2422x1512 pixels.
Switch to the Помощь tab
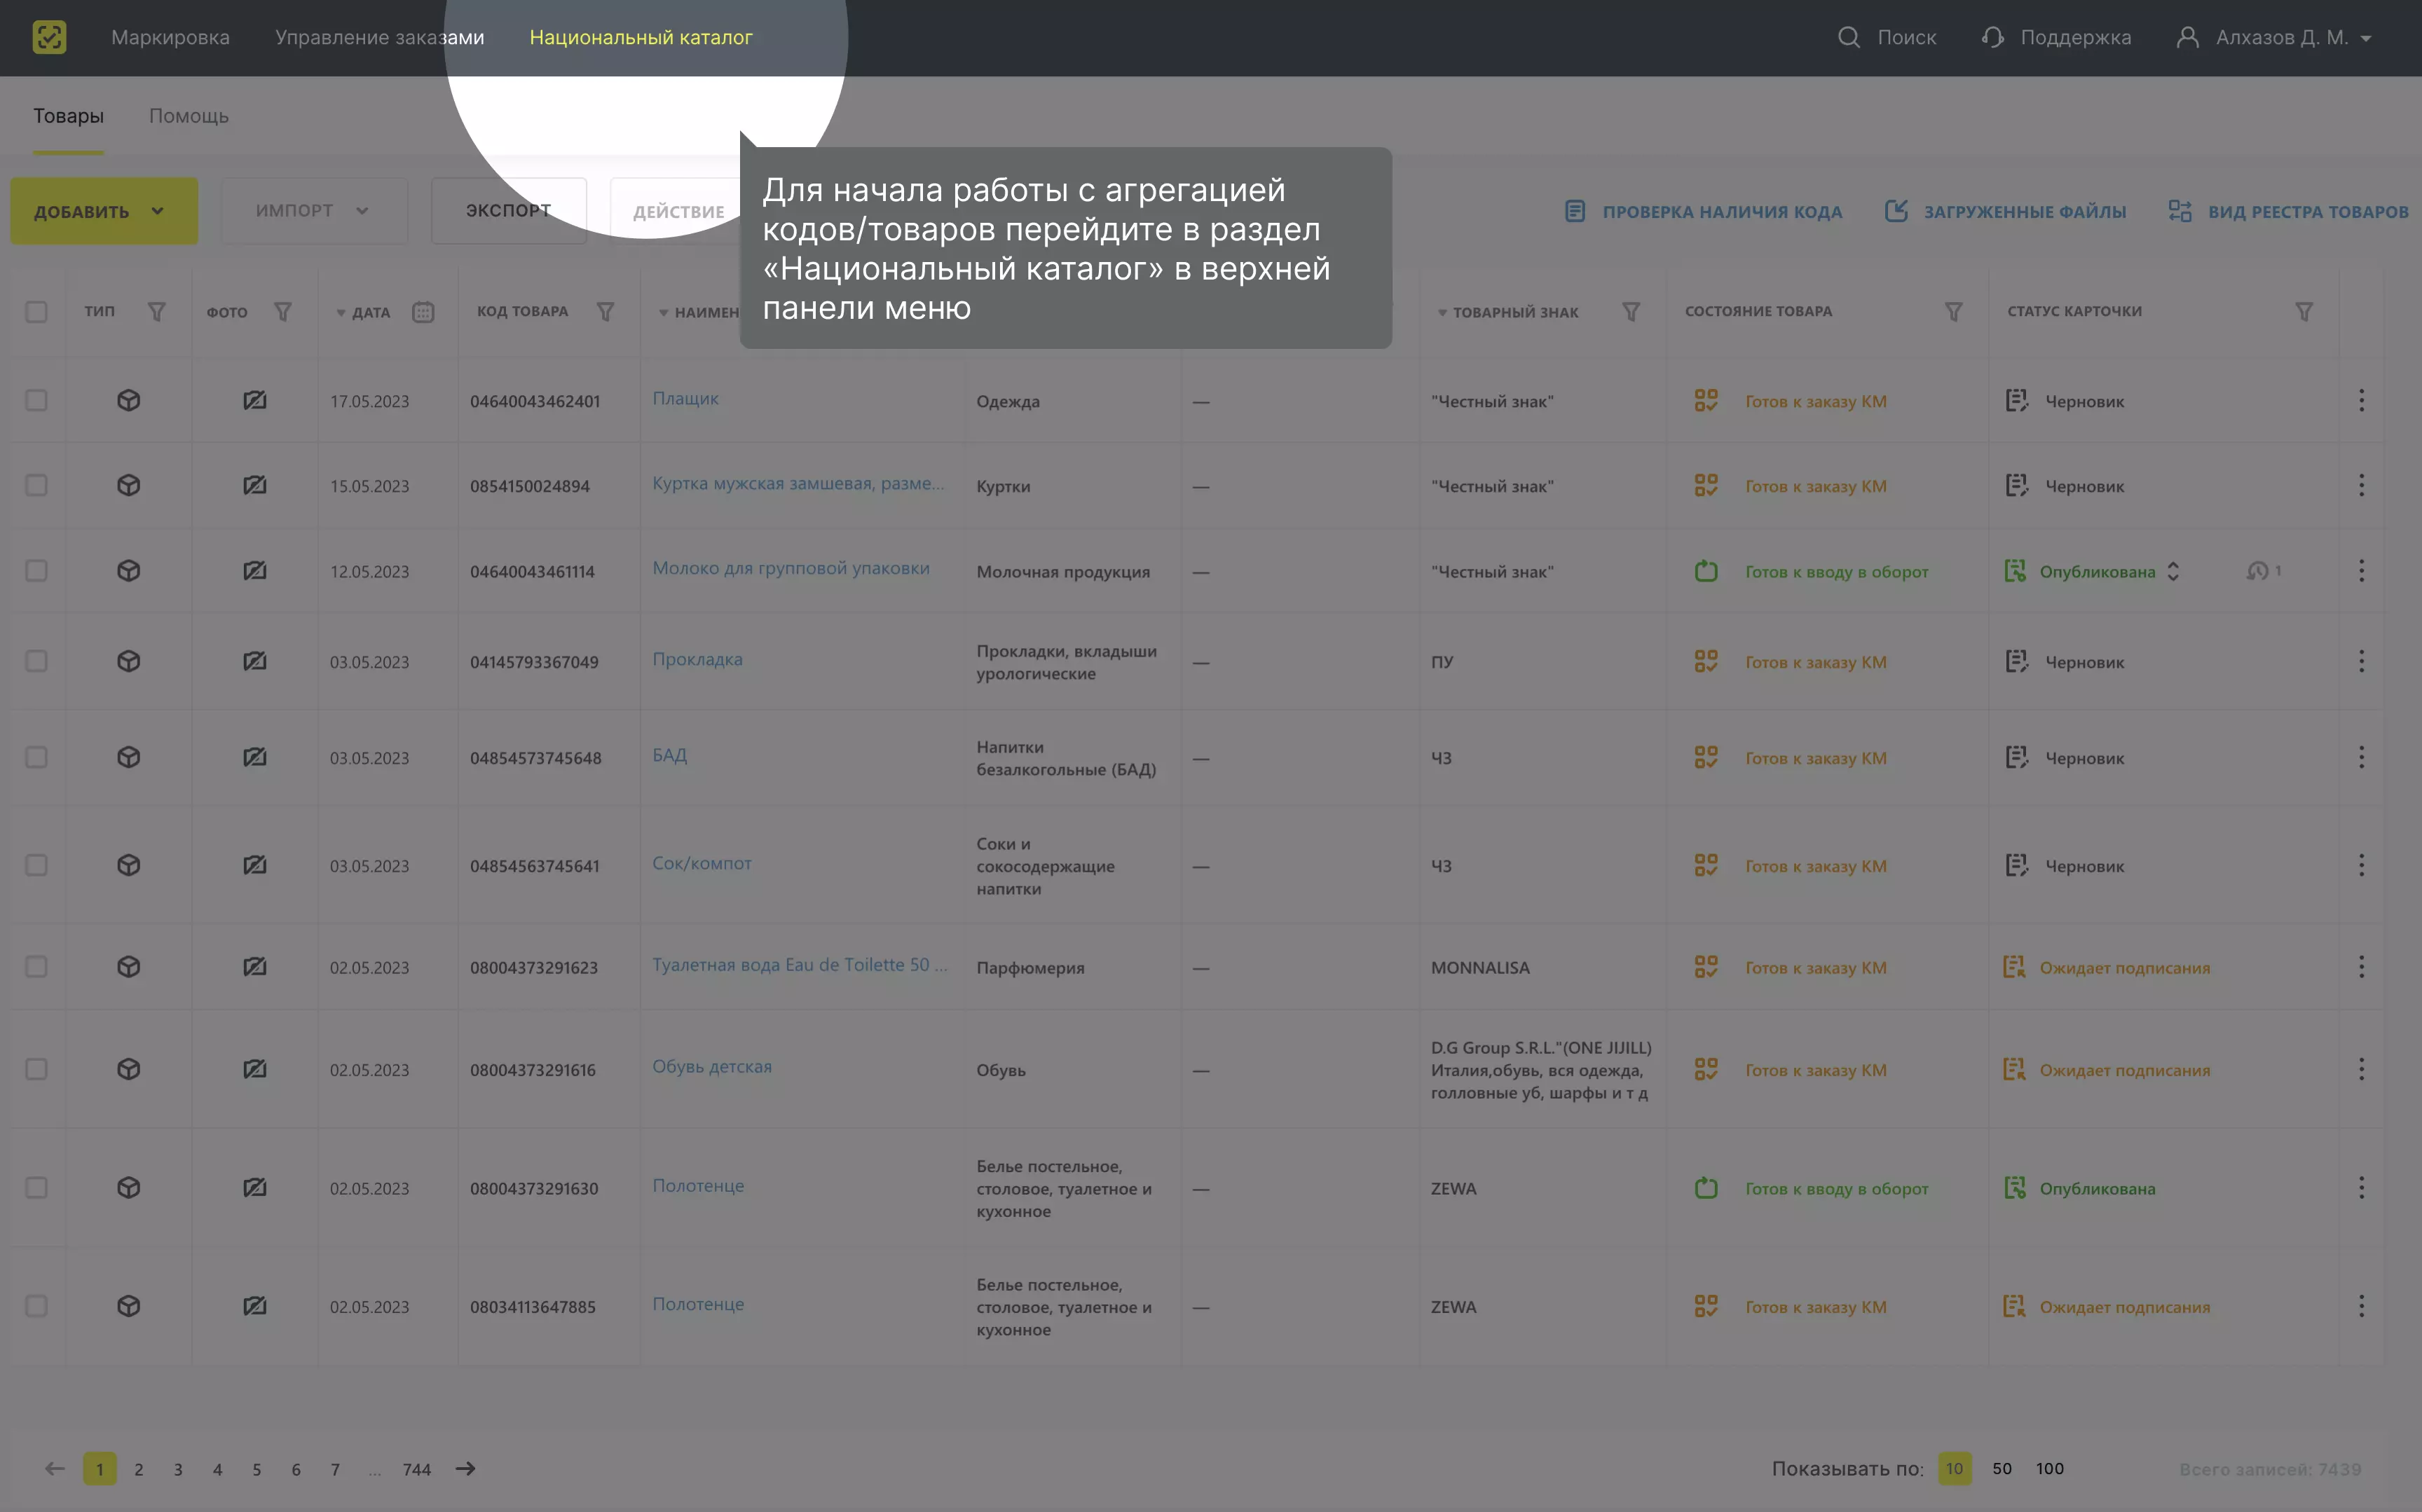[x=188, y=116]
